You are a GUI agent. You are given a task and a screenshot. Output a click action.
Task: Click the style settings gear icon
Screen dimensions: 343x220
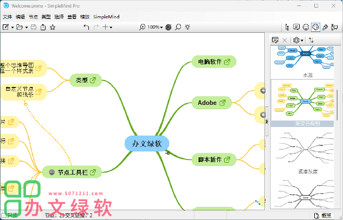pyautogui.click(x=296, y=40)
